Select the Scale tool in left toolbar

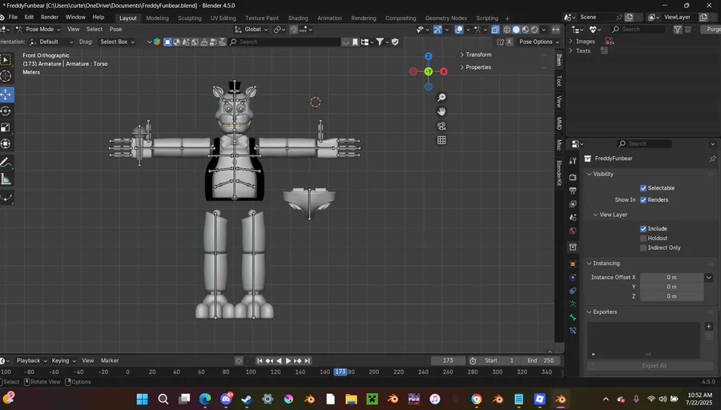(x=6, y=128)
